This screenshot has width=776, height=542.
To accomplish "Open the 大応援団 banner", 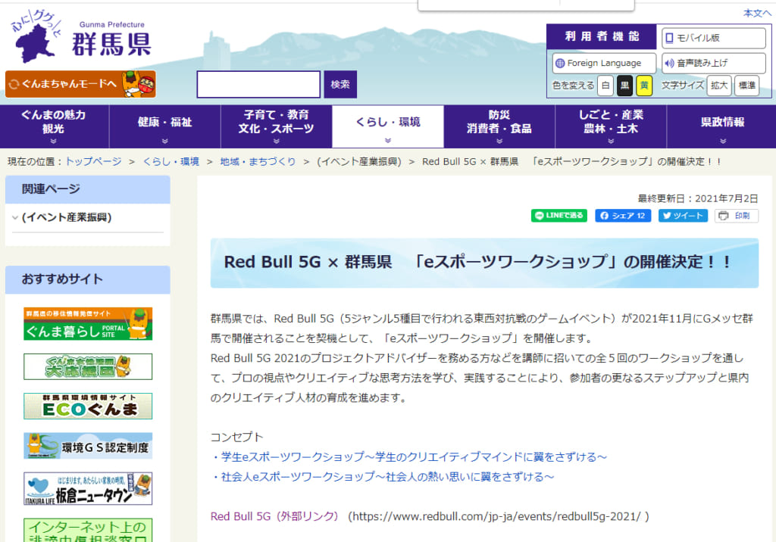I will 88,366.
